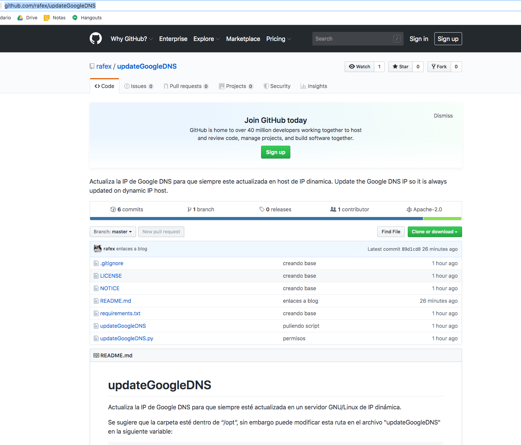
Task: Fork the repository using Fork button
Action: pos(439,67)
